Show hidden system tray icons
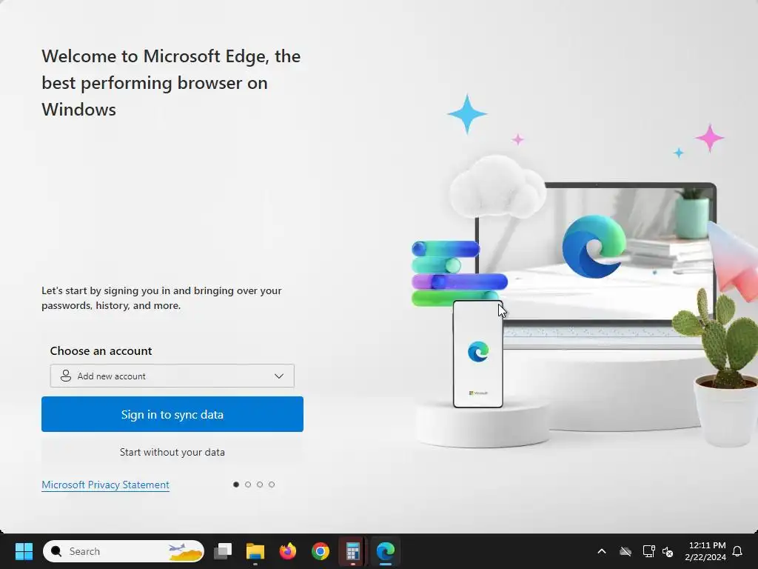 pos(602,551)
